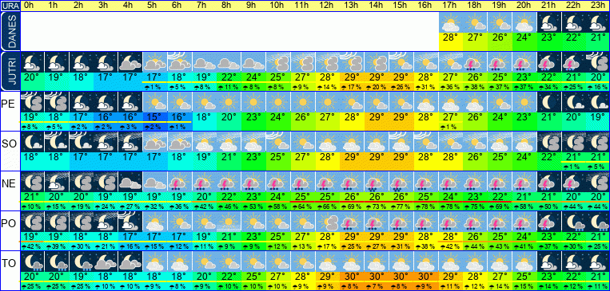Click the NE 16h 78% precipitation value
Screen dimensions: 610x291
426,206
